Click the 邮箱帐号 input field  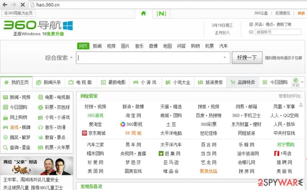[x=278, y=32]
